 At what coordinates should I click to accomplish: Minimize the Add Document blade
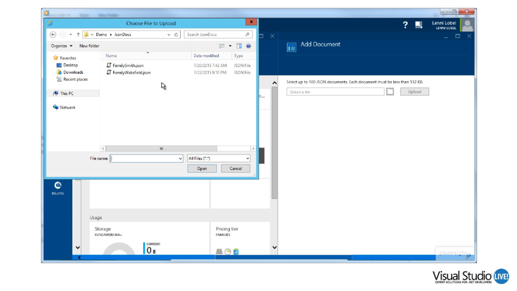pyautogui.click(x=446, y=36)
